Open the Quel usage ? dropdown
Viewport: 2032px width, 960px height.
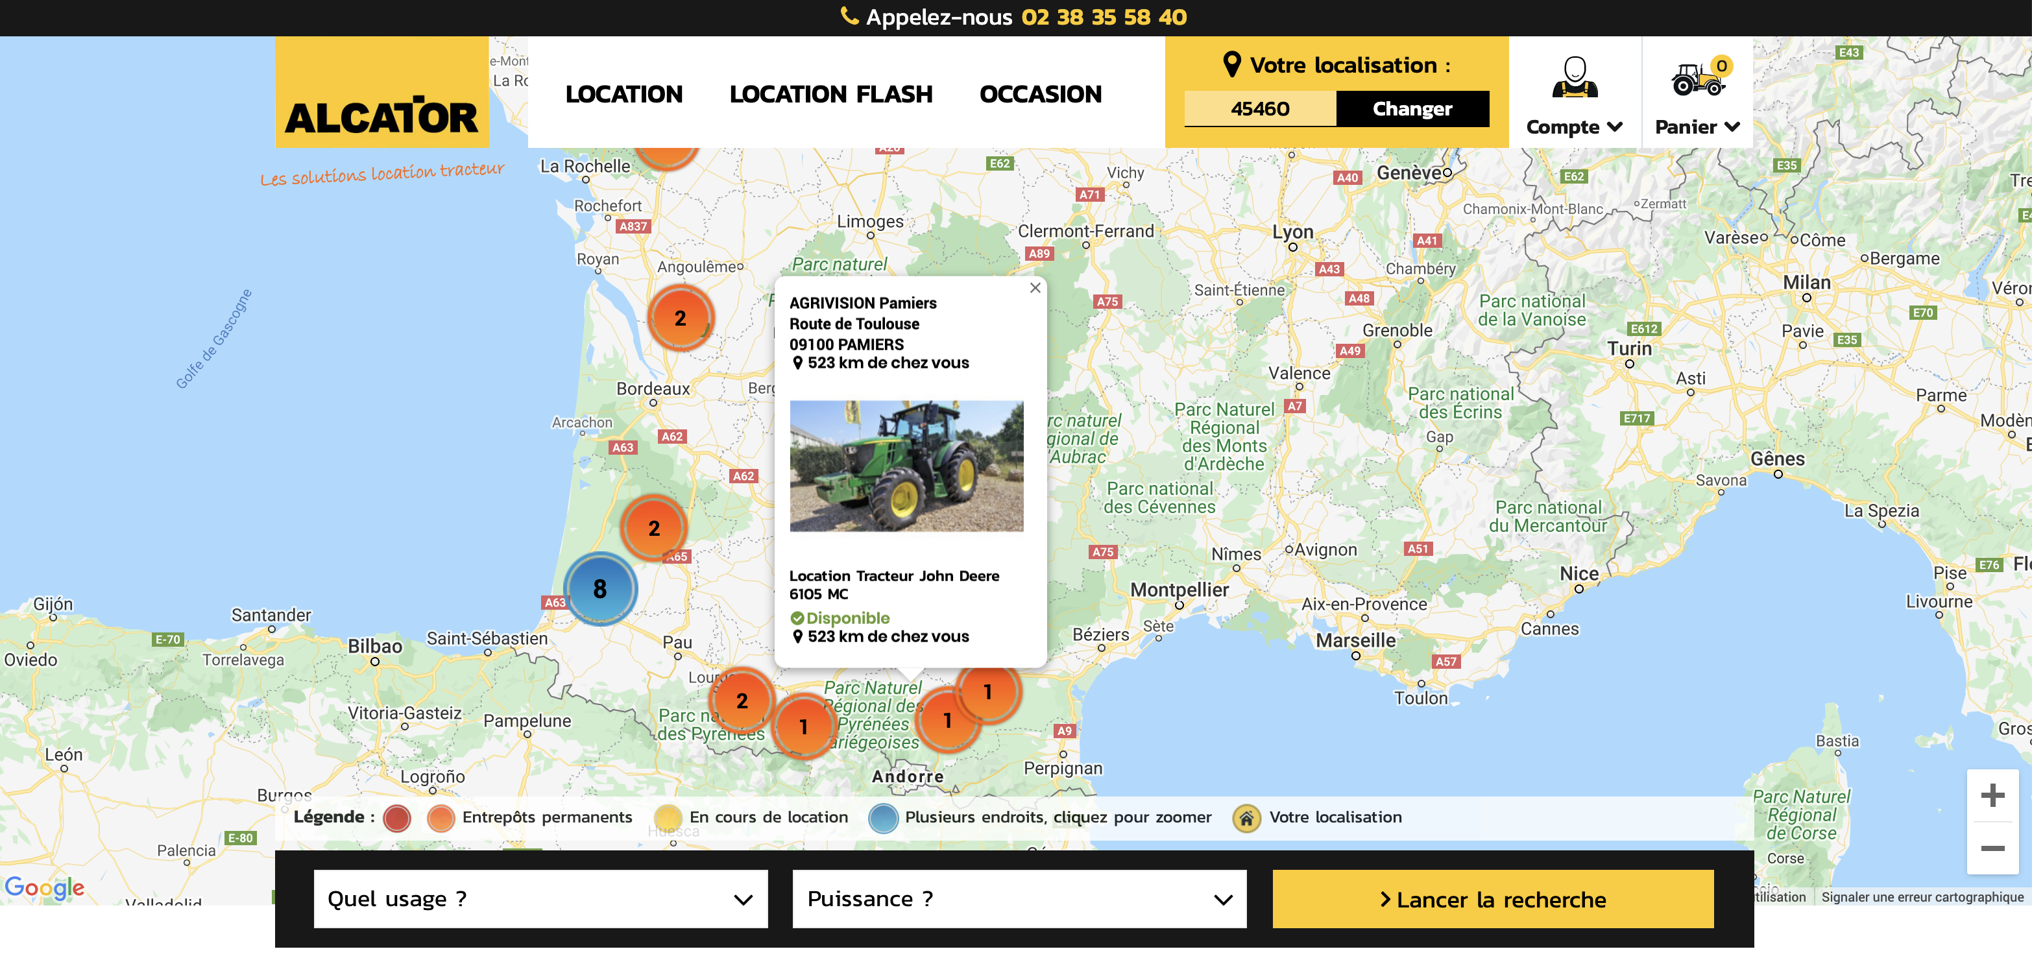(540, 898)
